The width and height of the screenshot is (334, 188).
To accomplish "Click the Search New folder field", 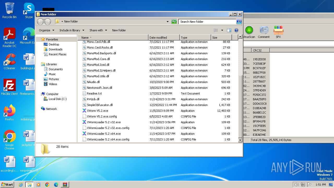I will (207, 22).
